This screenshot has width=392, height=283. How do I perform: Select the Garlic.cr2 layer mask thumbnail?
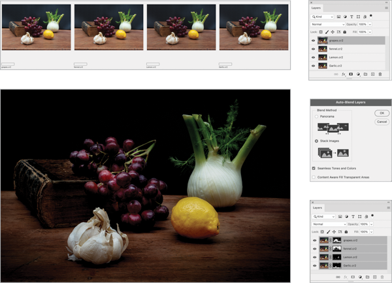[337, 265]
